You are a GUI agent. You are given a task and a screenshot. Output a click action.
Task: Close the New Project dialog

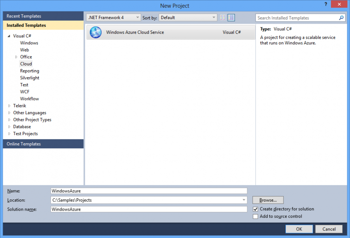339,4
